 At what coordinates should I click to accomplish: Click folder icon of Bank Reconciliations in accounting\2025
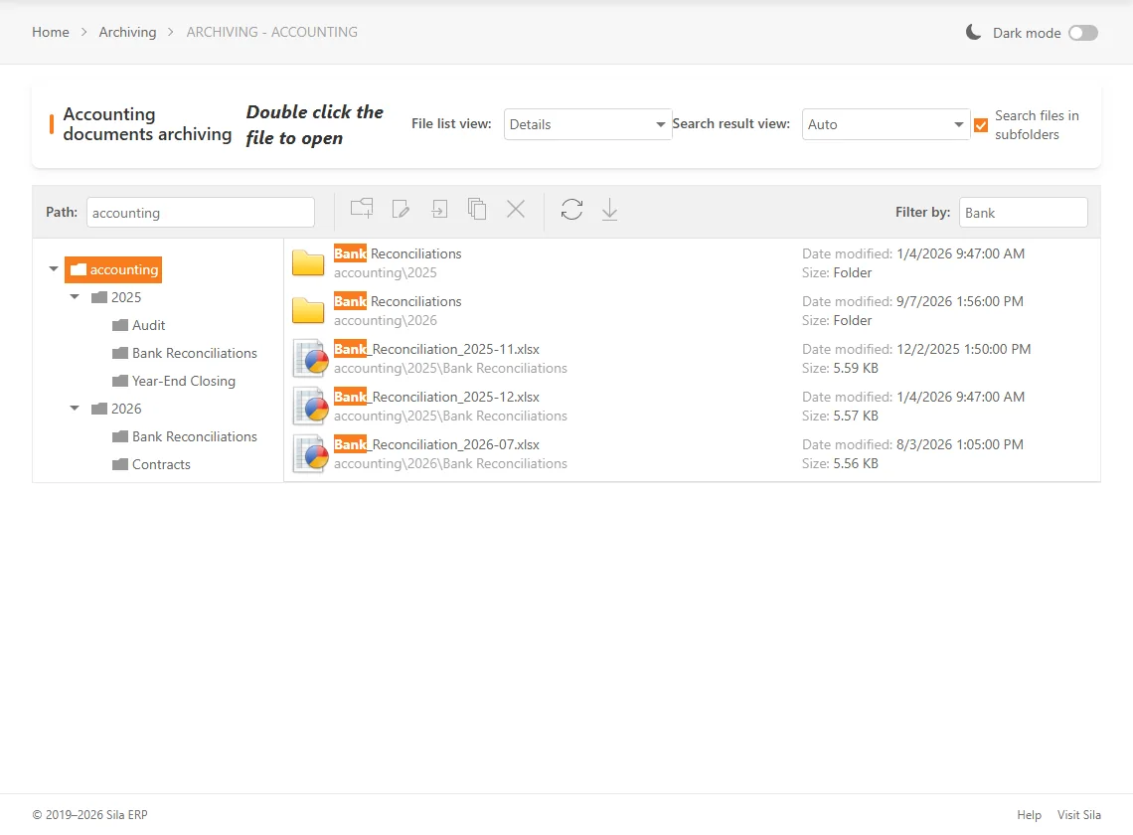pos(308,263)
